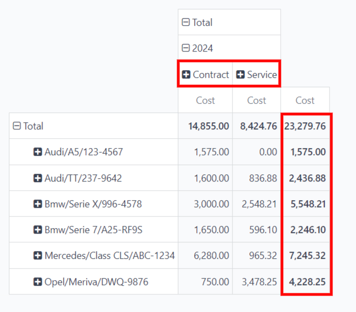Expand the Audi/TT/237-9642 row plus icon
Screen dimensions: 356x312
[x=38, y=178]
